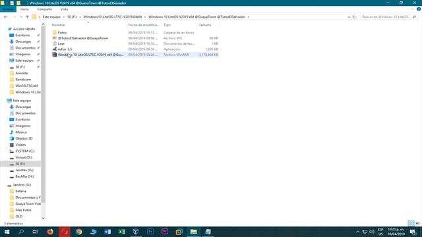Click the Up one level arrow
This screenshot has height=237, width=422.
(27, 17)
